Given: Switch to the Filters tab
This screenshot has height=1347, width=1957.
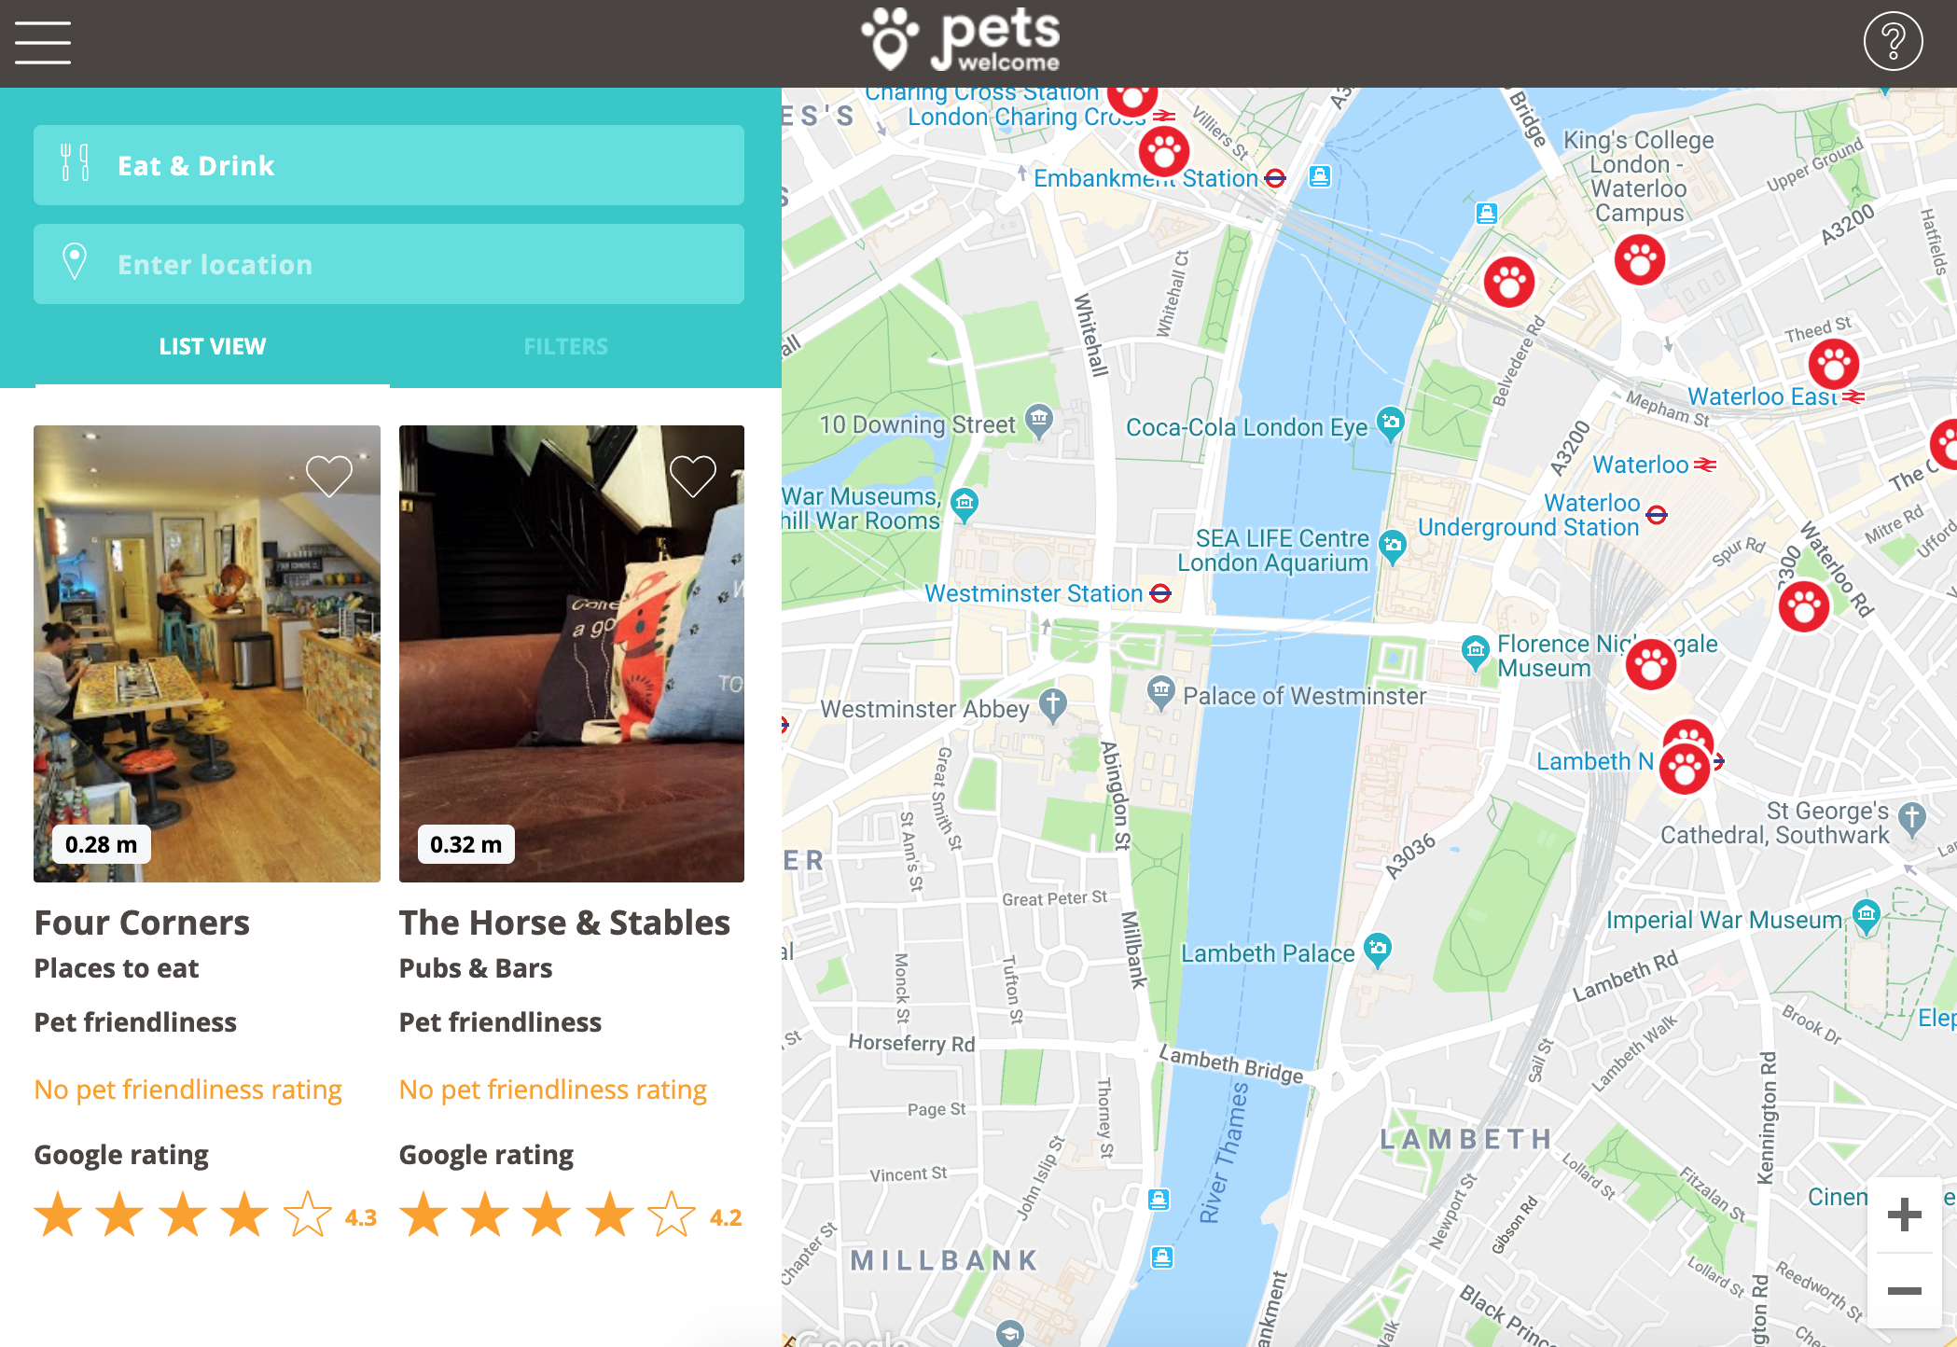Looking at the screenshot, I should pos(566,346).
